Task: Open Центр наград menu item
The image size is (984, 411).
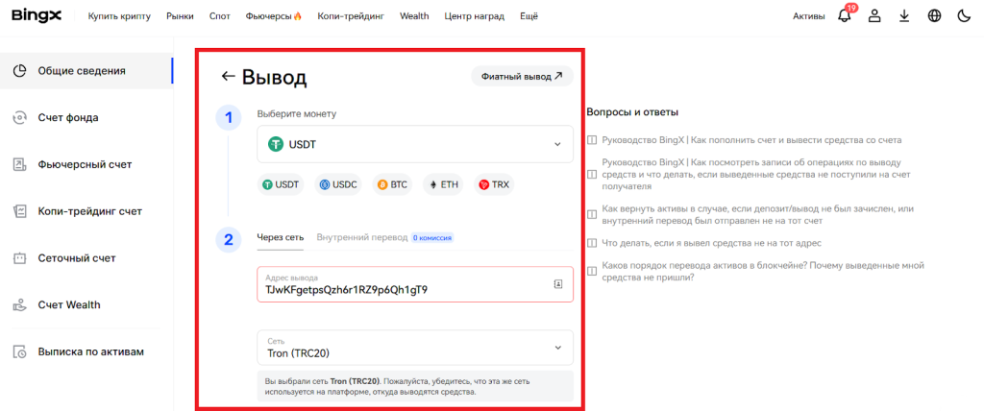Action: click(x=474, y=16)
